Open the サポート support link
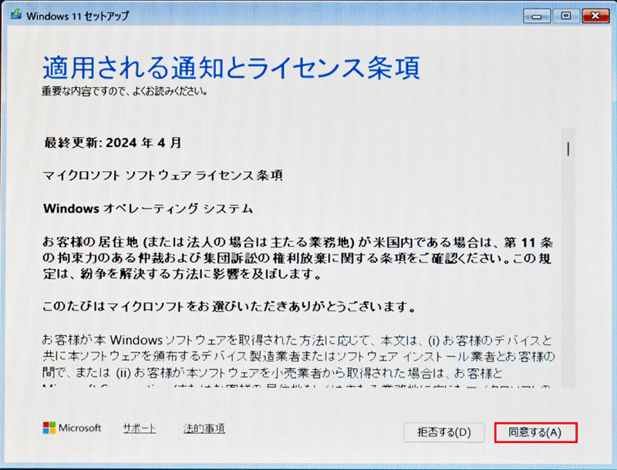 pos(140,428)
